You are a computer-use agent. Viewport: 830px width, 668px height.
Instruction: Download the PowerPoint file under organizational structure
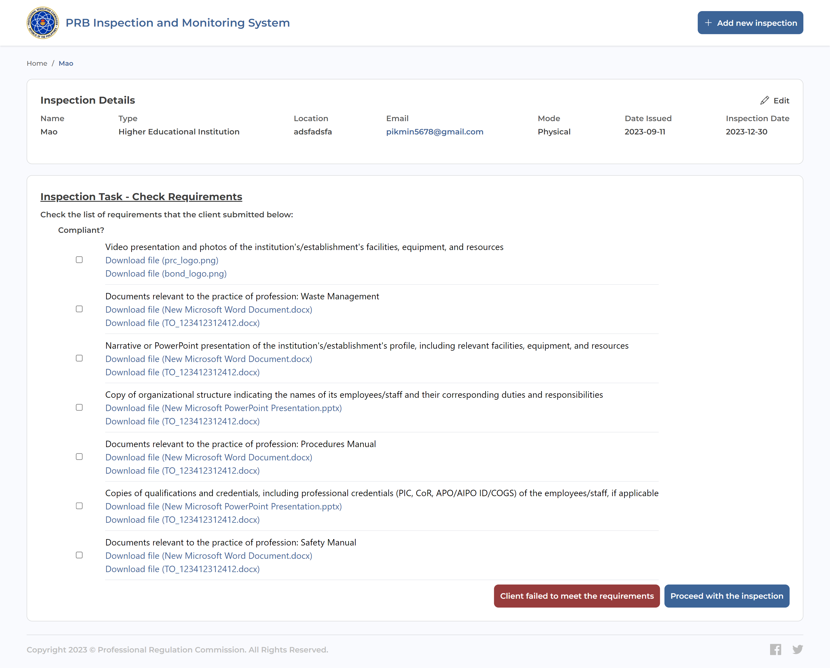223,408
